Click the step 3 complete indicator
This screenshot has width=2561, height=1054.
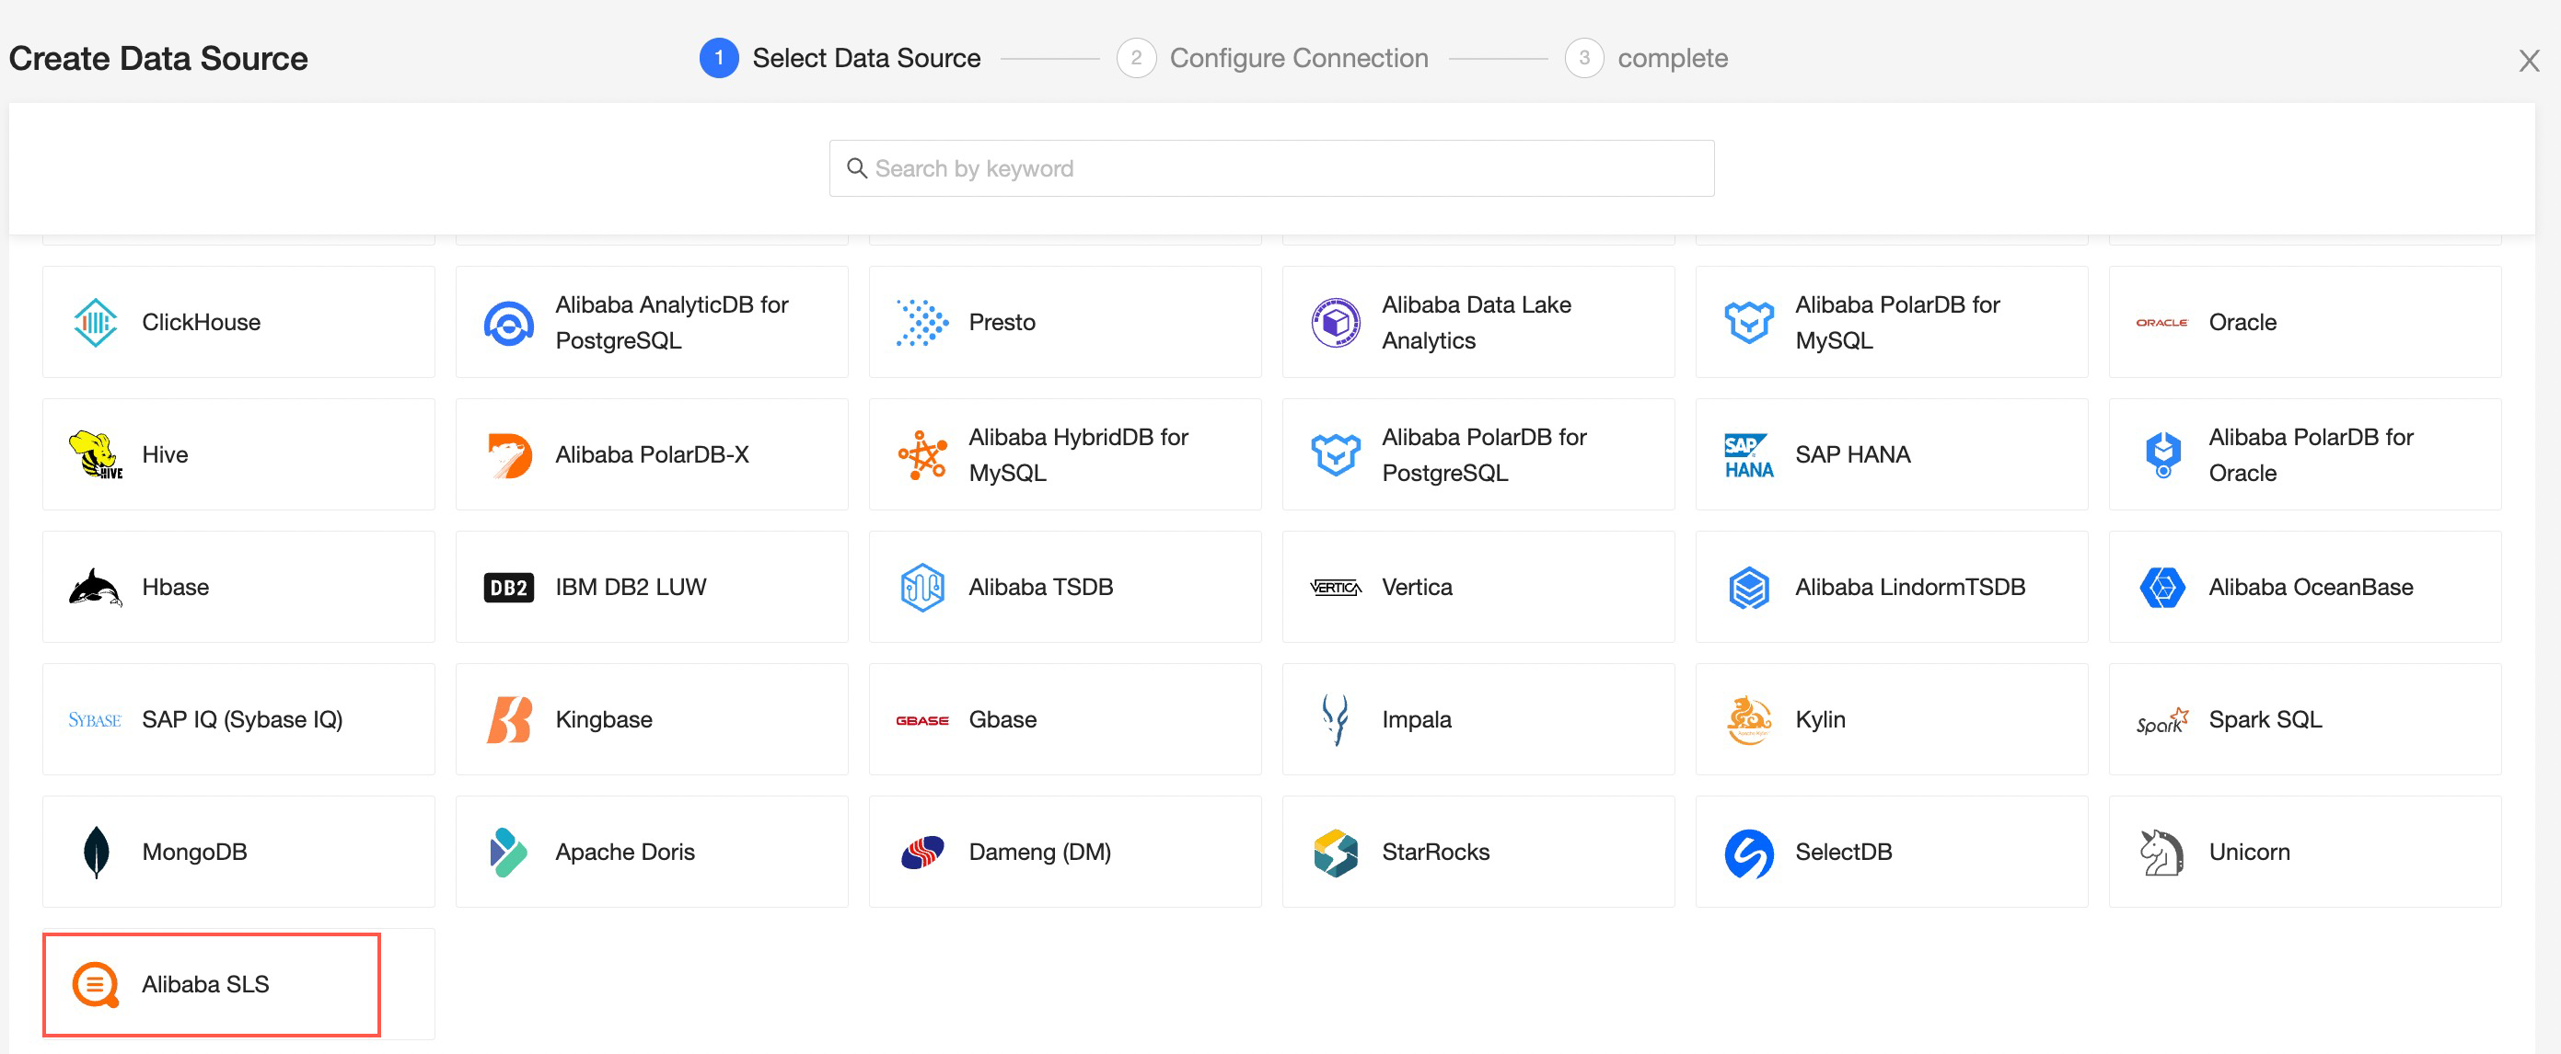tap(1646, 59)
